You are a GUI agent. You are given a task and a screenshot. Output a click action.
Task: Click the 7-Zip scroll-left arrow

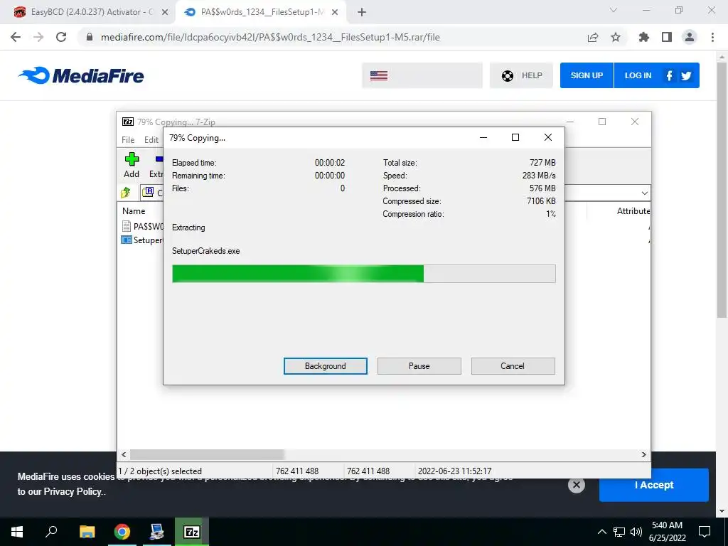(124, 454)
